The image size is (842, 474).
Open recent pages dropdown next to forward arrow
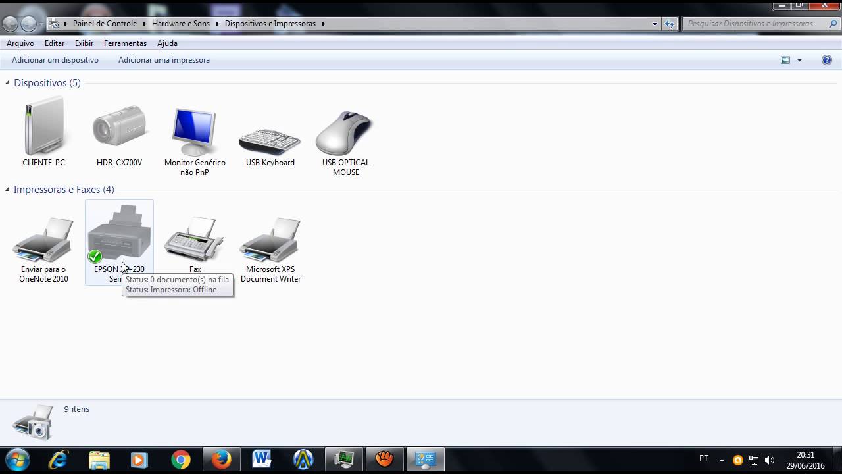click(41, 24)
